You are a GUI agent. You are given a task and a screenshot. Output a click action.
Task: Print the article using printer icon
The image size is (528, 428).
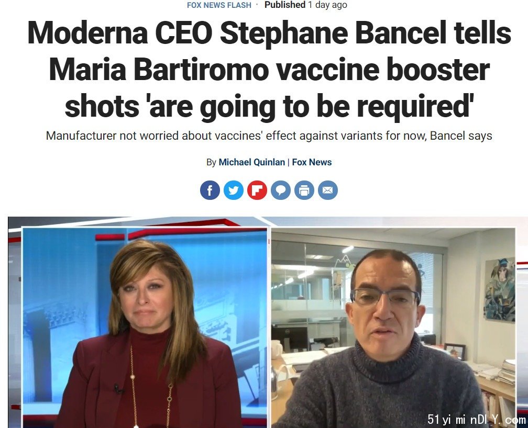pyautogui.click(x=304, y=190)
